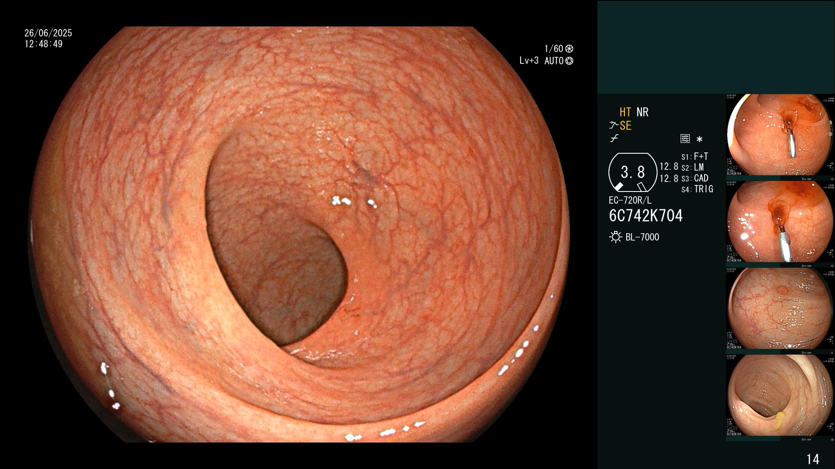Click the Lv+3 brightness level
835x469 pixels.
coord(529,61)
